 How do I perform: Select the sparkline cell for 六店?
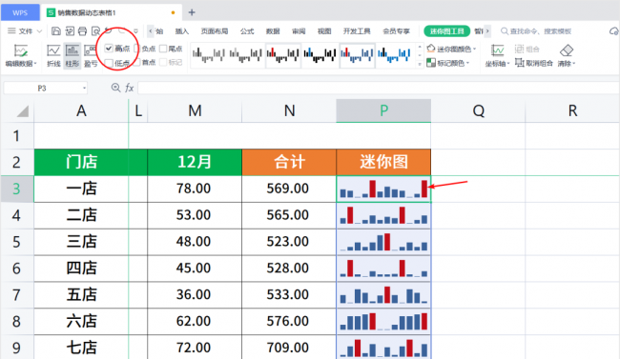point(383,322)
